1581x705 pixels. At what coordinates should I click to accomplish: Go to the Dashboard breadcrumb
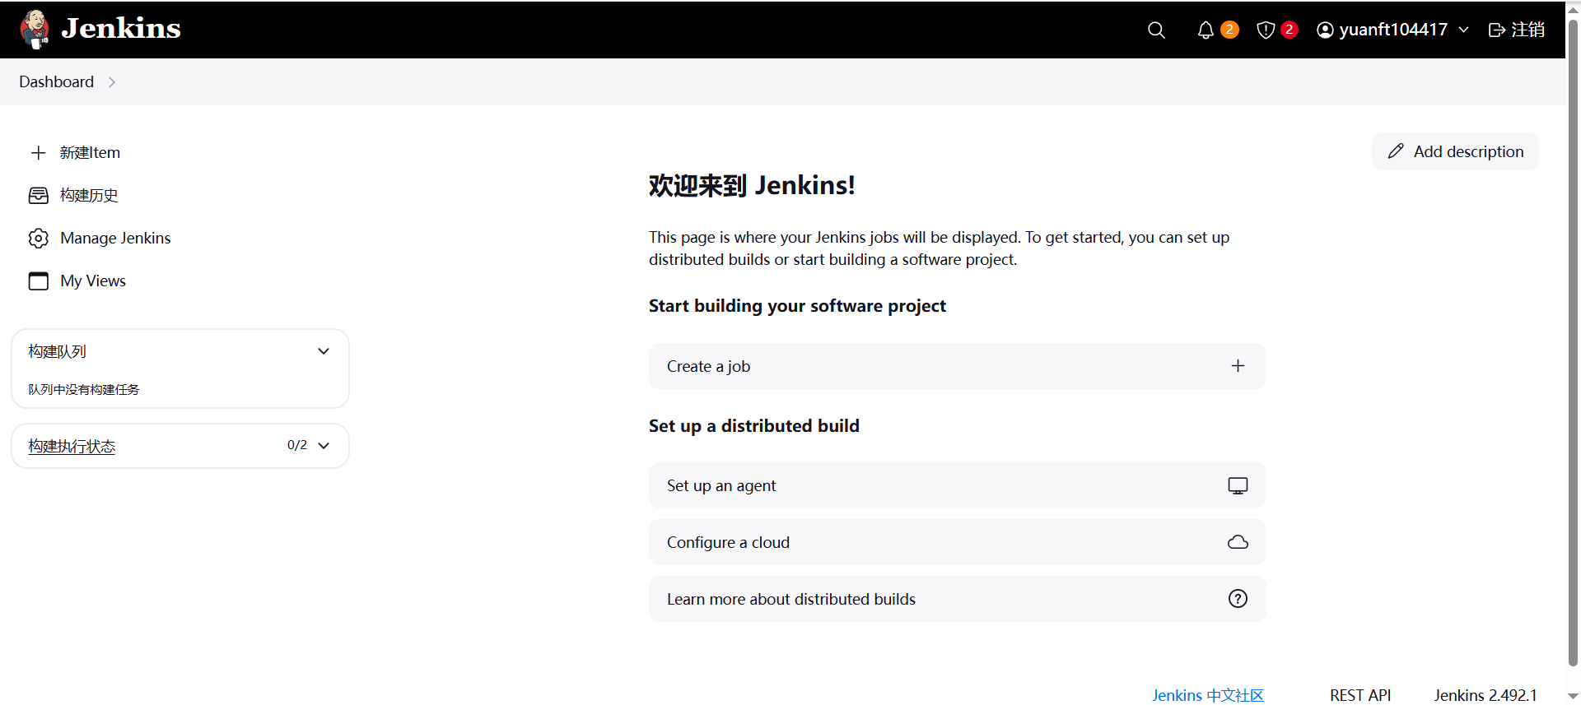pyautogui.click(x=56, y=82)
